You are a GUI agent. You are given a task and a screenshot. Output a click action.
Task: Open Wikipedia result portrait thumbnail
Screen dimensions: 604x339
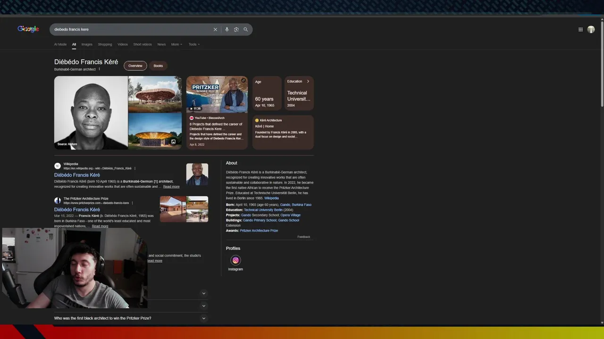[197, 174]
